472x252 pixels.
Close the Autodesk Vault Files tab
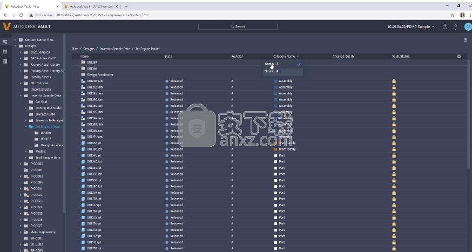(x=57, y=6)
